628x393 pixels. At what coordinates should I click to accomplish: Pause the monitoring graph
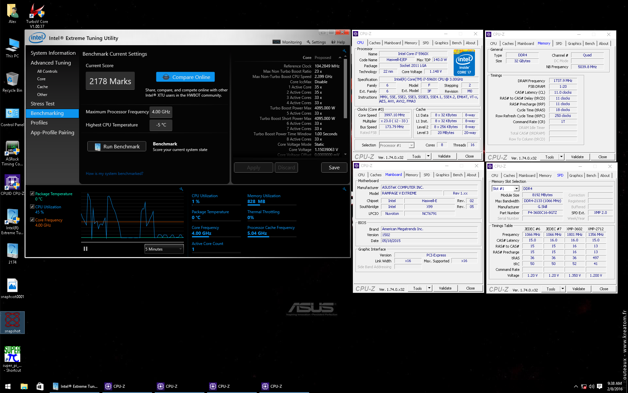(85, 249)
